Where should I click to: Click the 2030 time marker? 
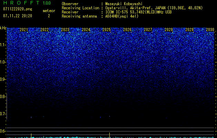[210, 30]
